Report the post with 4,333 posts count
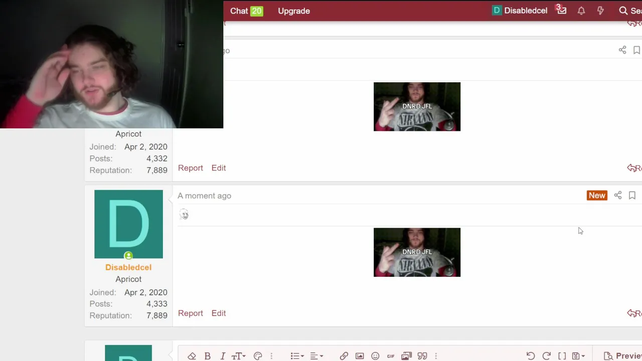The width and height of the screenshot is (642, 361). coord(191,313)
